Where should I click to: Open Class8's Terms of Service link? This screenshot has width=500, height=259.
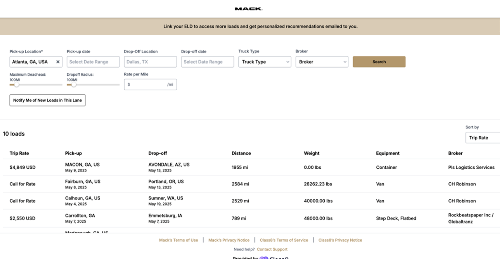click(x=284, y=240)
